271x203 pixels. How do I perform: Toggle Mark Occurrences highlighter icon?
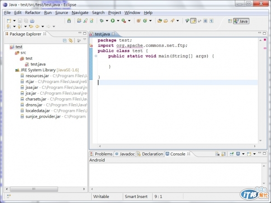193,21
